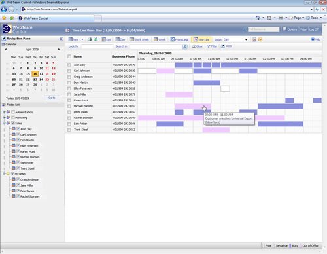Viewport: 327px width, 254px height.
Task: Click Don Martin's busy appointment bar
Action: 207,82
